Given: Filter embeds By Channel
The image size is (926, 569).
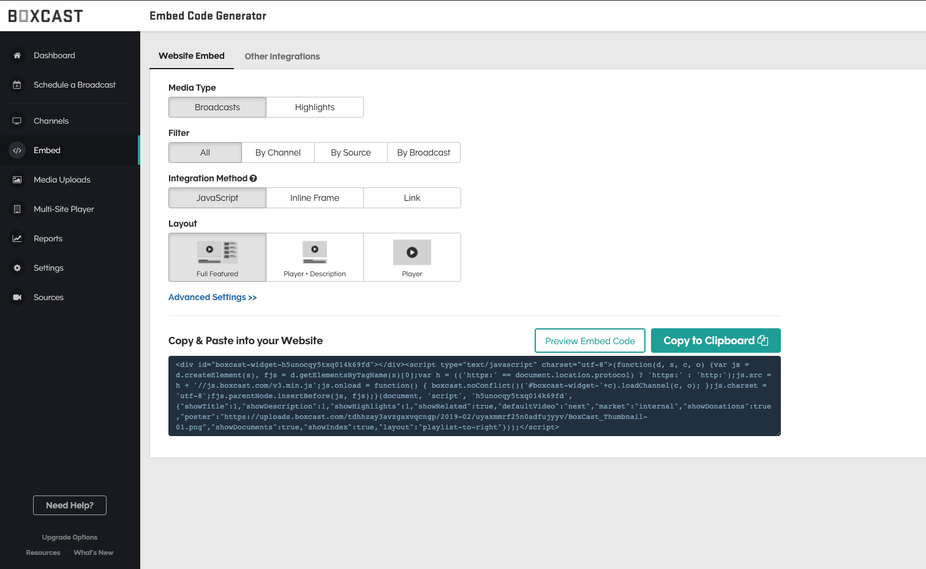Looking at the screenshot, I should tap(278, 153).
